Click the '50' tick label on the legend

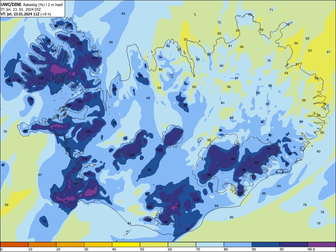(x=142, y=249)
